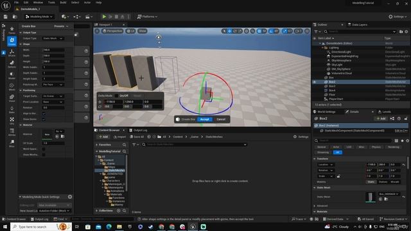Viewport: 411px width, 231px height.
Task: Toggle the Delta Mode On/Off checkbox
Action: (x=116, y=96)
